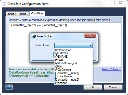The height and width of the screenshot is (95, 128).
Task: Click the Cross Join form title icon
Action: coord(4,4)
